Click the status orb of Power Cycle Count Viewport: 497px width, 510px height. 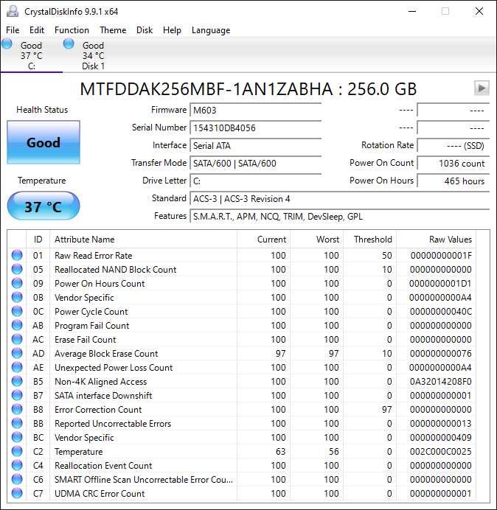(x=17, y=311)
